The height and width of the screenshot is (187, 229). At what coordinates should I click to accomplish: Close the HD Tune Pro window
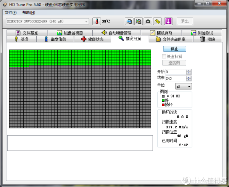(x=219, y=3)
